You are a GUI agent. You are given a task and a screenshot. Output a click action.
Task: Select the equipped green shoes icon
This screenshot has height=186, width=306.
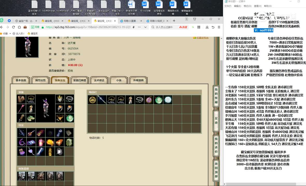tap(31, 118)
